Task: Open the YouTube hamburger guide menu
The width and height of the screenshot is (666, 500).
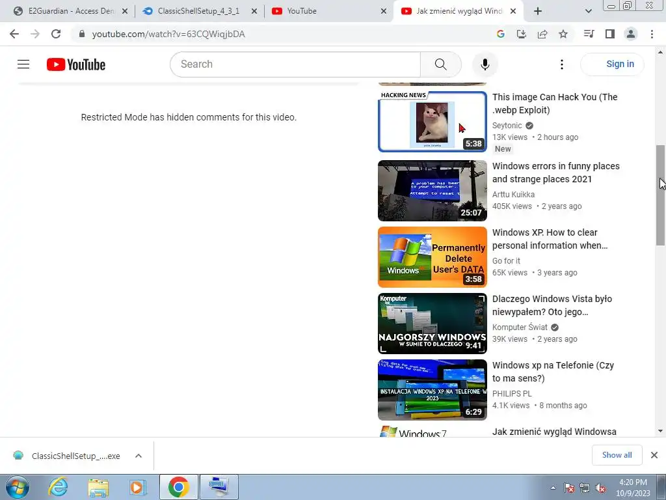Action: coord(23,64)
